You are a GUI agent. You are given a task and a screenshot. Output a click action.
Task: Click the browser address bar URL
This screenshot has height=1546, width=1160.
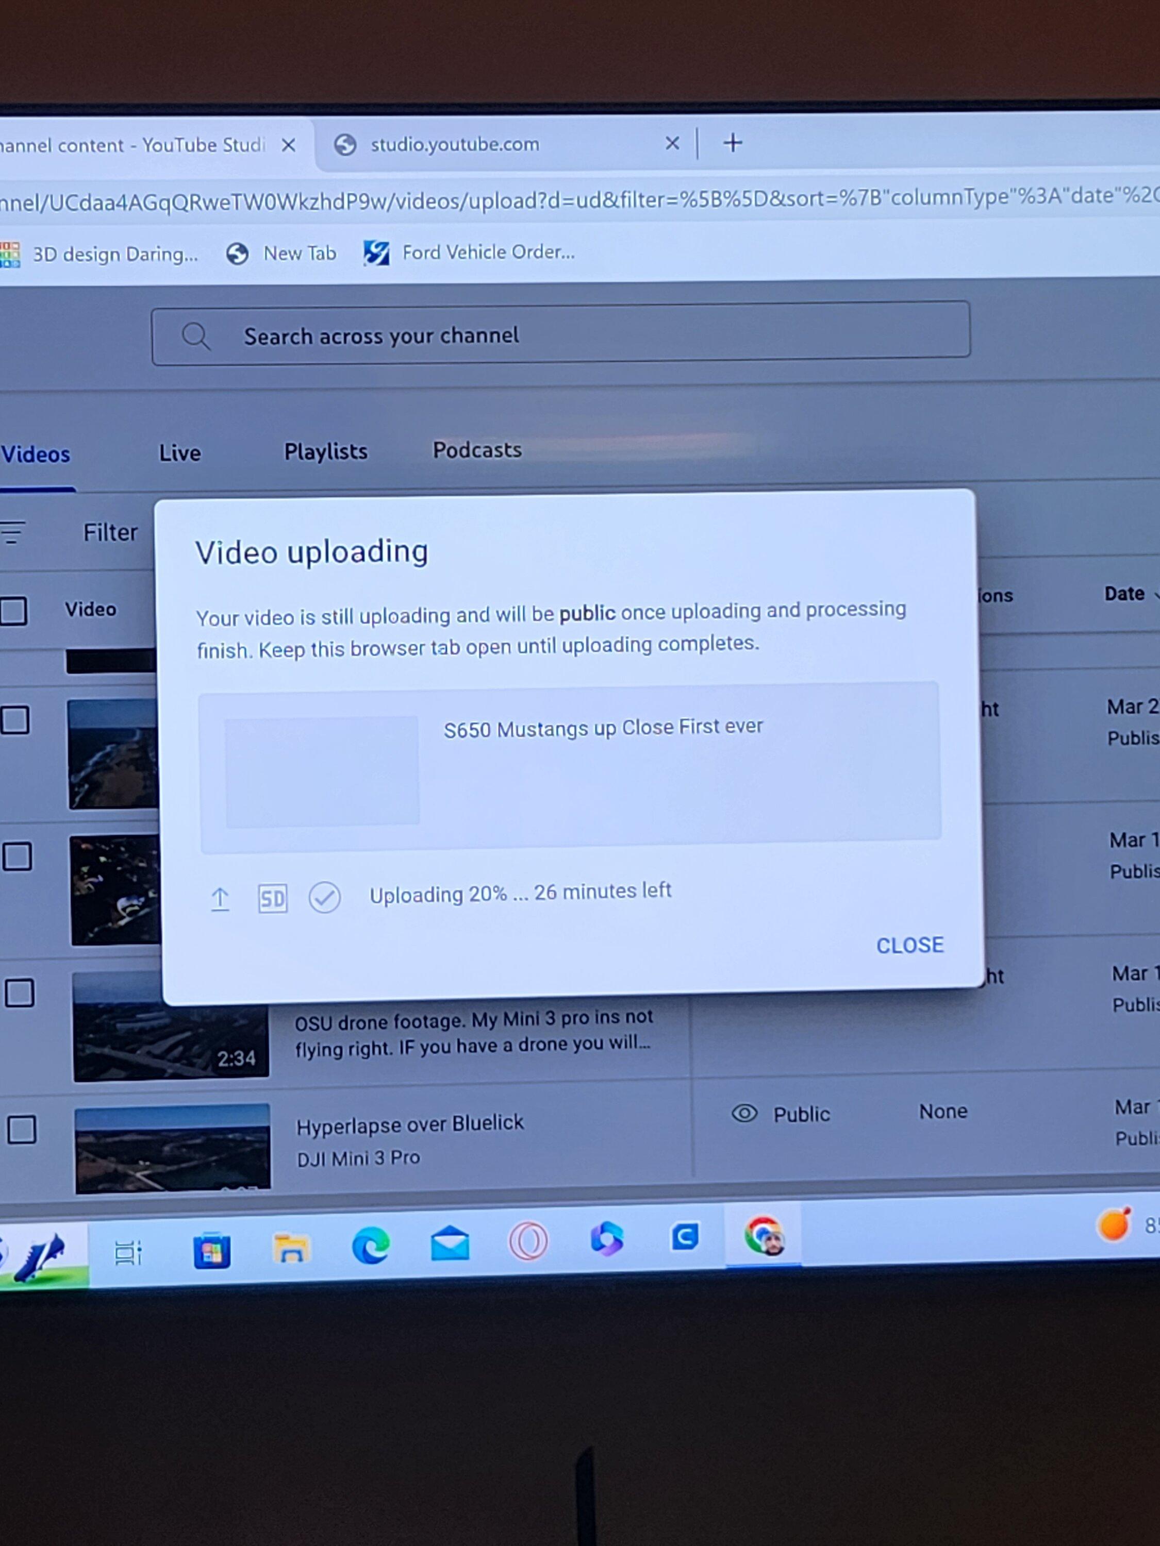[x=579, y=200]
